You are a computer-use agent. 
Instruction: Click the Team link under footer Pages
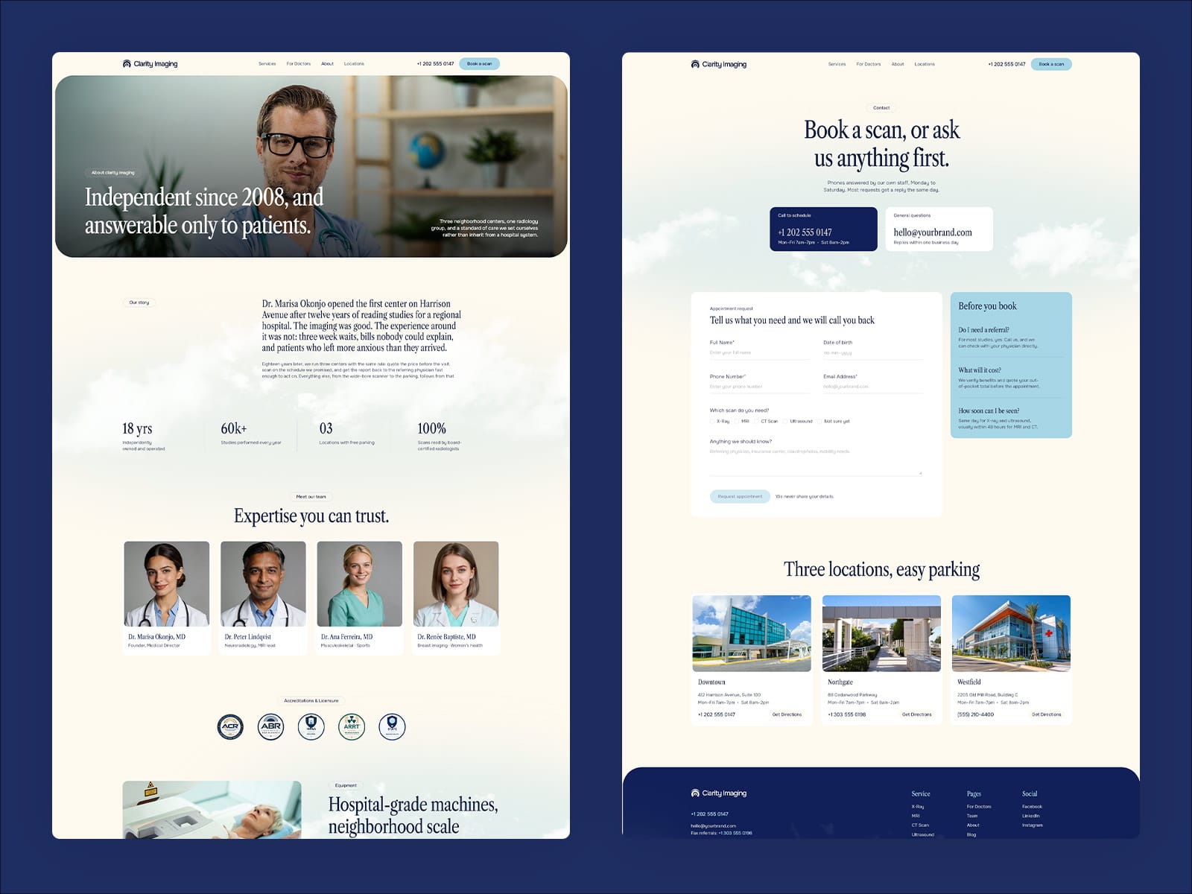point(972,816)
